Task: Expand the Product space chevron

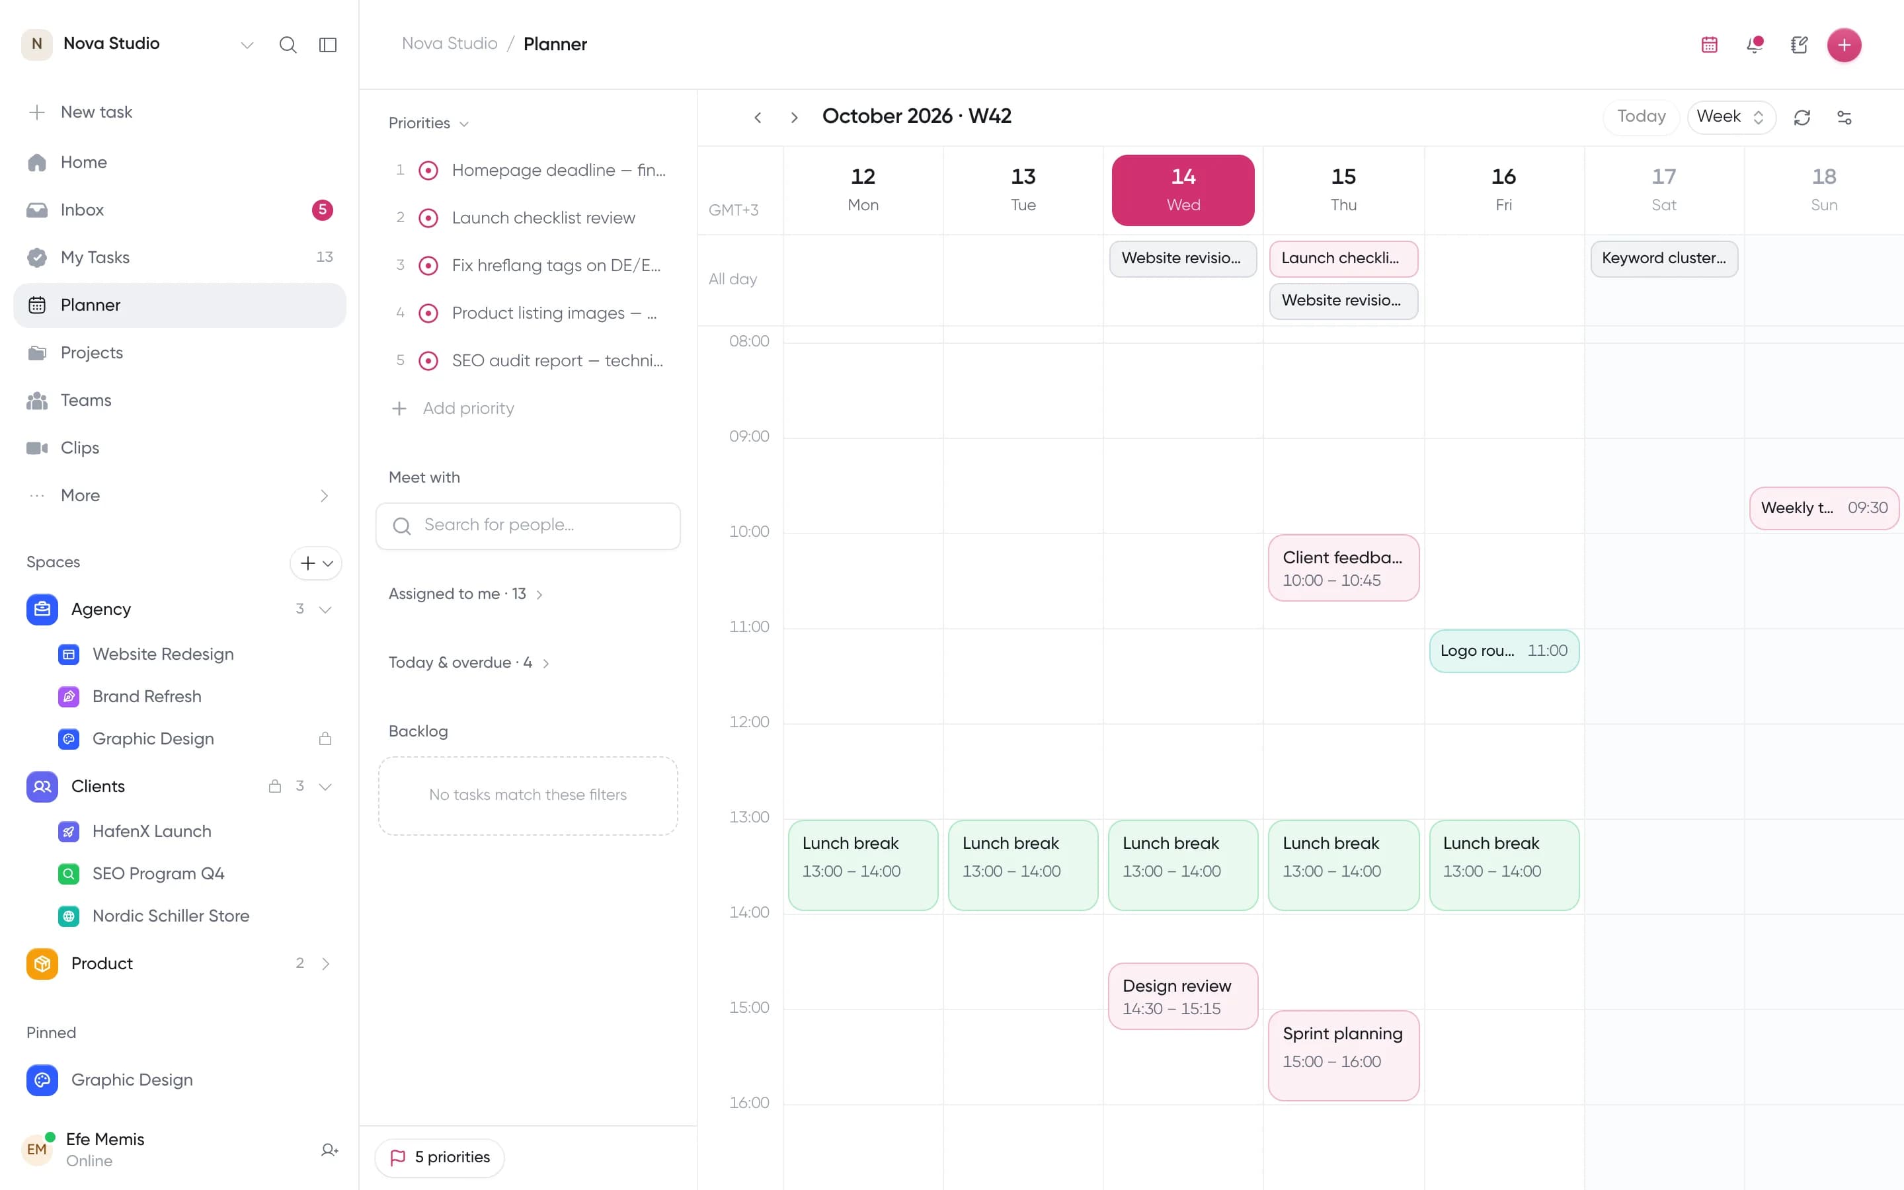Action: (325, 963)
